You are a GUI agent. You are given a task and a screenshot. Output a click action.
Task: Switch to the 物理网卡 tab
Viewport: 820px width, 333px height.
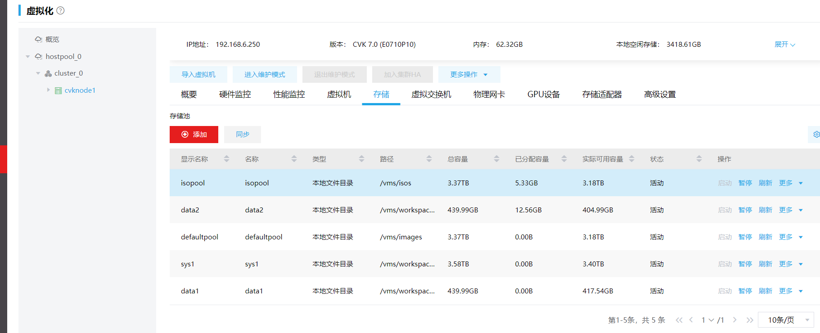pyautogui.click(x=489, y=94)
